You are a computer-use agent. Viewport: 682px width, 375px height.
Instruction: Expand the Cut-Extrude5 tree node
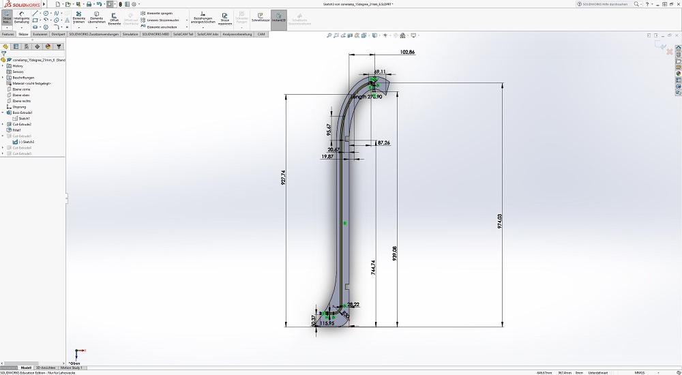click(x=3, y=153)
